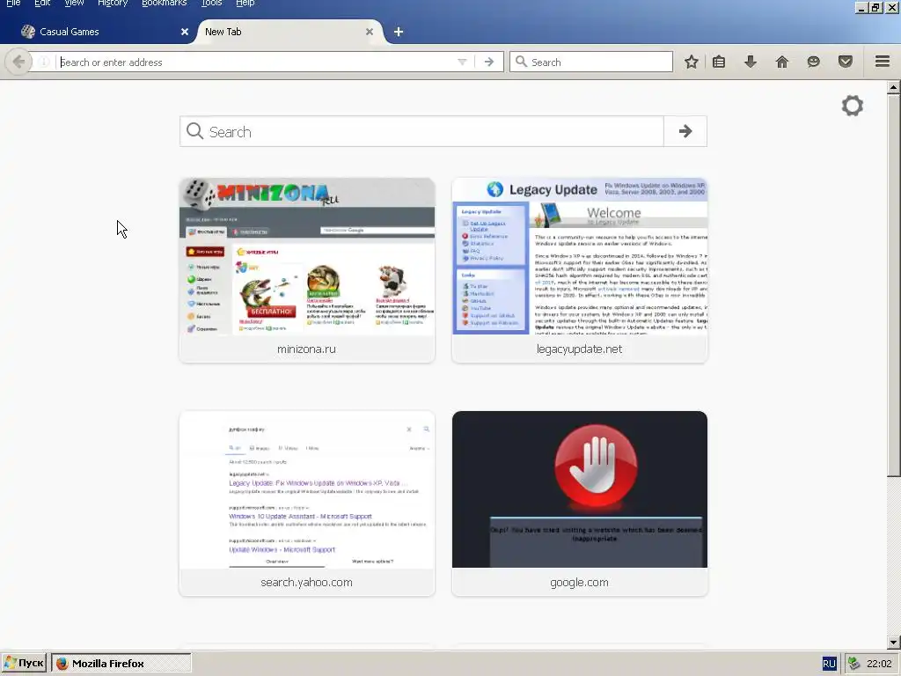Go to Home page icon
Image resolution: width=901 pixels, height=676 pixels.
coord(782,62)
